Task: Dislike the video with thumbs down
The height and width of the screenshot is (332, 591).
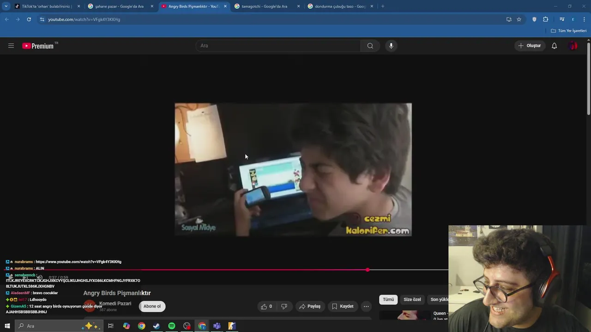Action: pos(284,306)
